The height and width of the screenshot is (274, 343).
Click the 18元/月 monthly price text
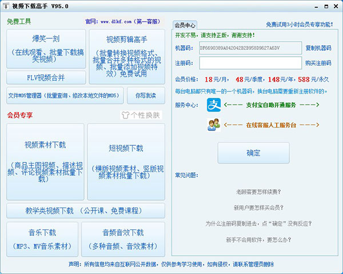pos(217,79)
